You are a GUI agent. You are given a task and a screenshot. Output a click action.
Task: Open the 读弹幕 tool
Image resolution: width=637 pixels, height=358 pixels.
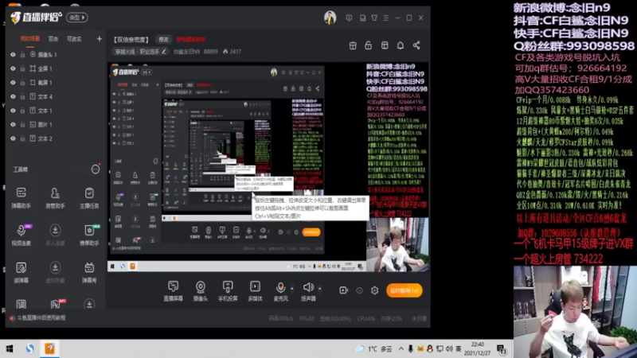point(21,272)
